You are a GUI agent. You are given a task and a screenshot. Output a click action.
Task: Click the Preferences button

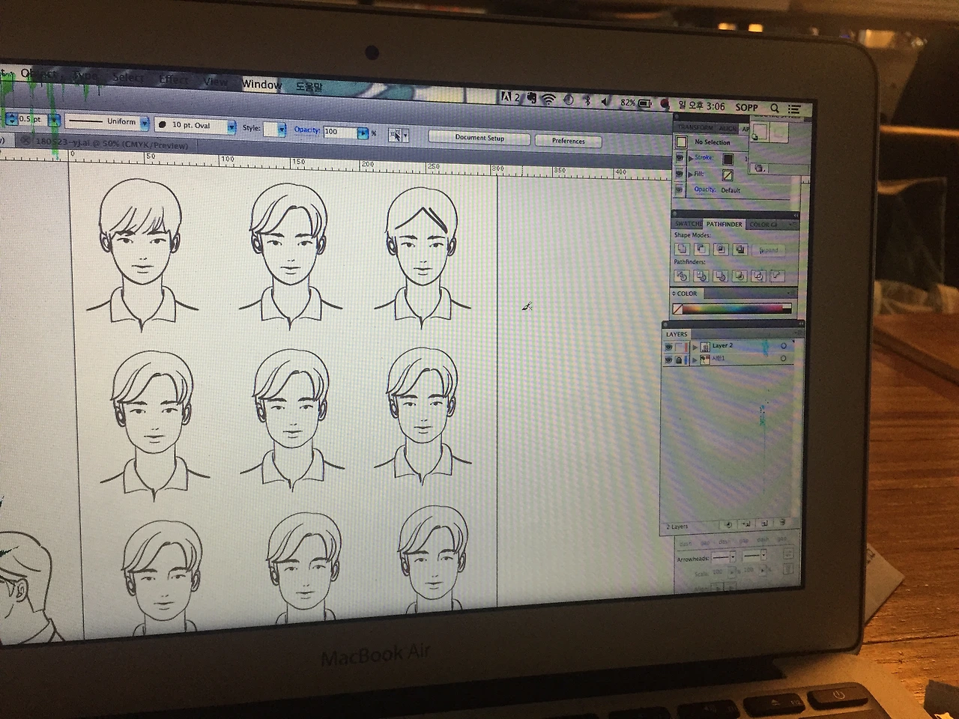pyautogui.click(x=568, y=141)
